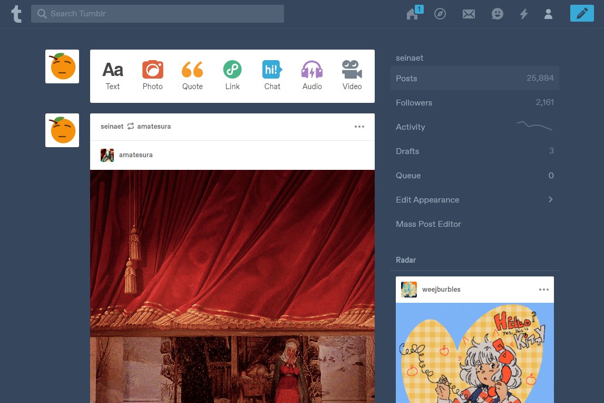The image size is (604, 403).
Task: Open the home dashboard icon
Action: 412,14
